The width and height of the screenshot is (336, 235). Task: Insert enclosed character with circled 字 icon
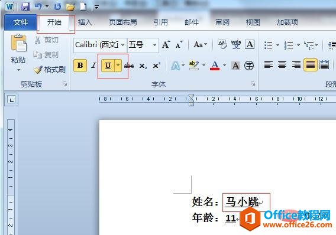click(249, 66)
